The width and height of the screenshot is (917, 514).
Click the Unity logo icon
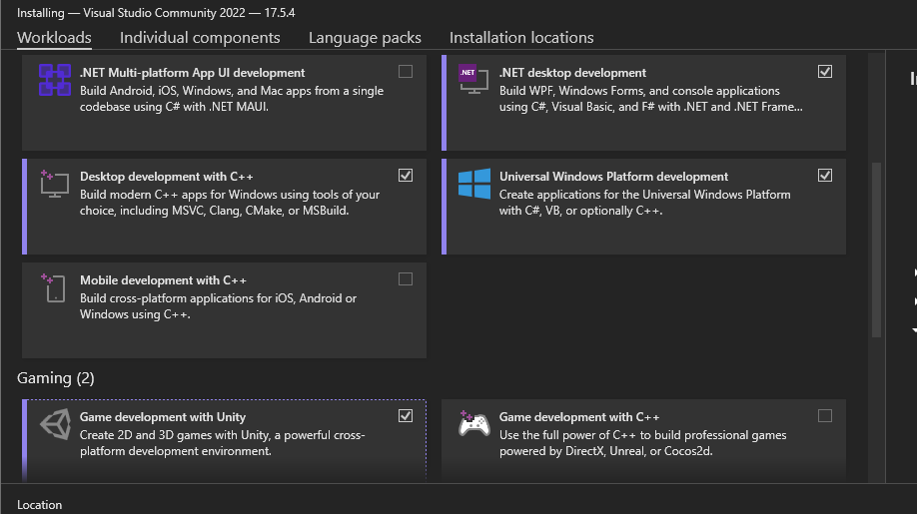pyautogui.click(x=56, y=424)
